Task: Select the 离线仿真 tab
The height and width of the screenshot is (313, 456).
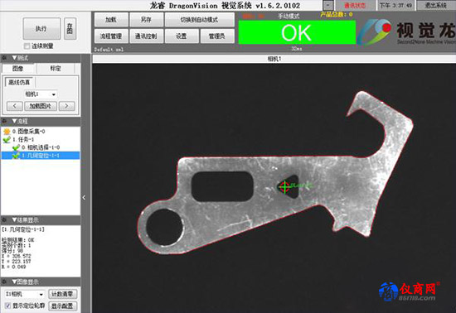Action: pos(19,83)
